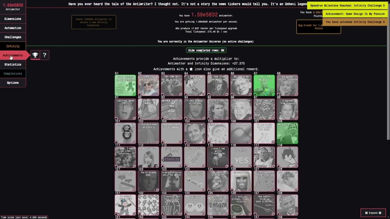Toggle 'Hide completed rows: ON' setting
390x219 pixels.
click(x=206, y=50)
